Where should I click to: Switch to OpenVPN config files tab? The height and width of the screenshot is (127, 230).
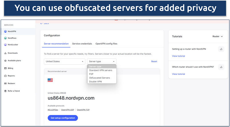coord(106,44)
